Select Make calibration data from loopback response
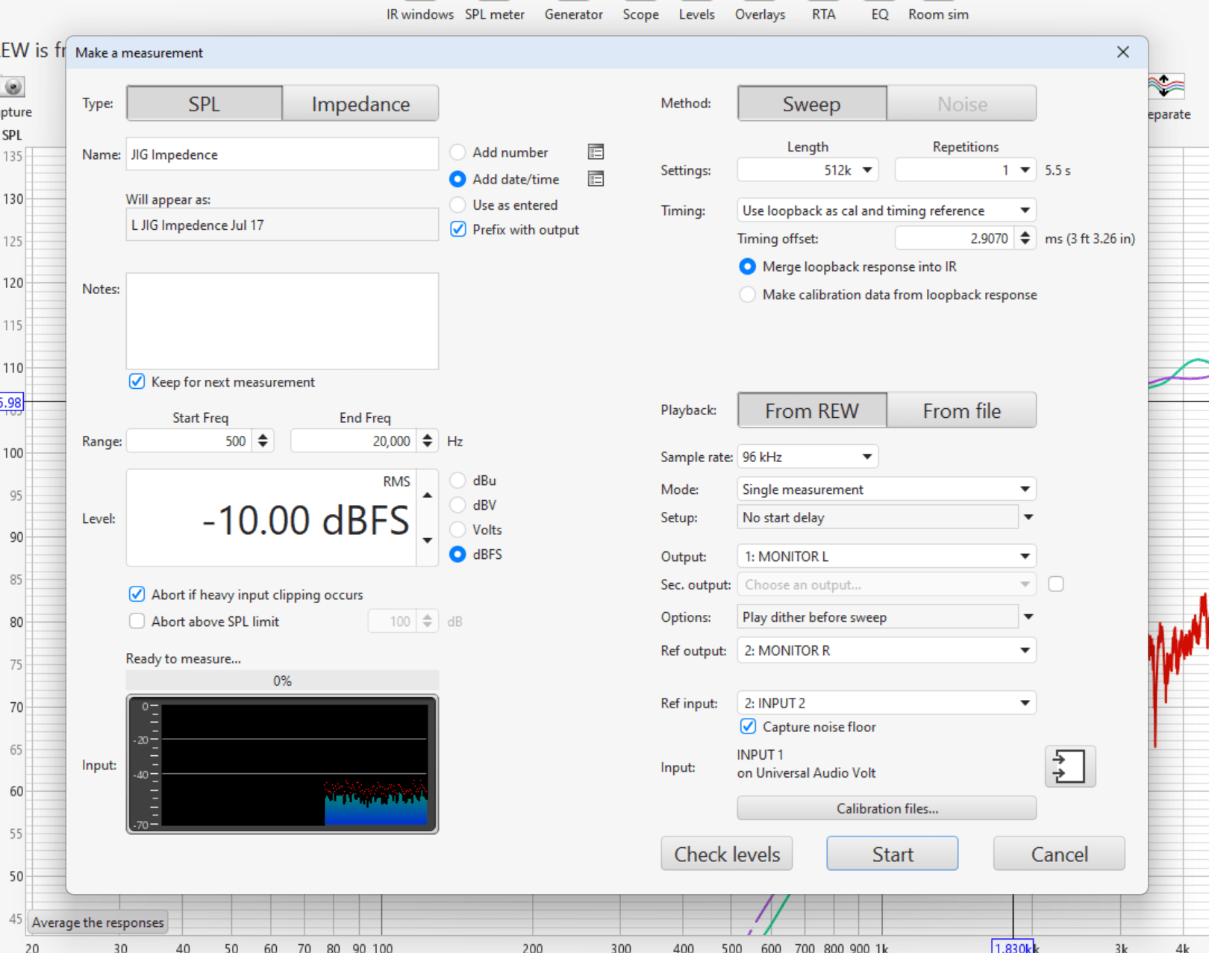The height and width of the screenshot is (953, 1209). (x=747, y=295)
